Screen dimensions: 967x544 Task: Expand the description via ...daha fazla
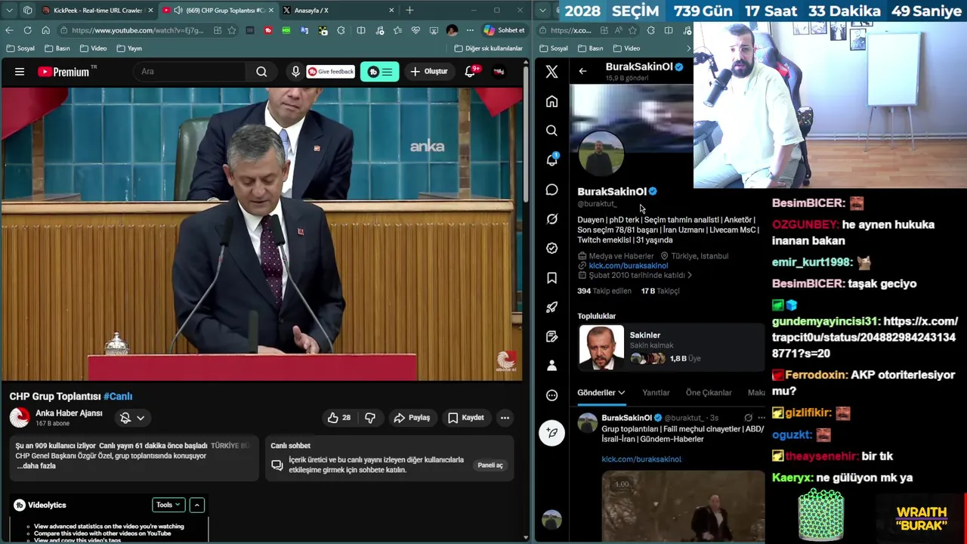(36, 466)
